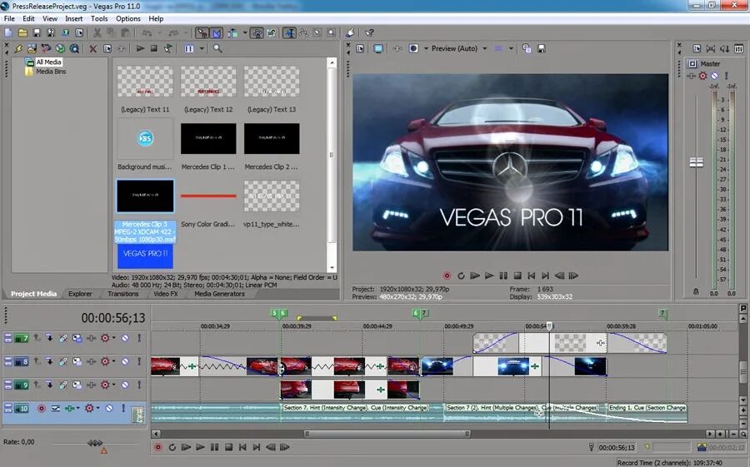Click the Get Media from Web globe icon
This screenshot has width=750, height=467.
coord(60,48)
